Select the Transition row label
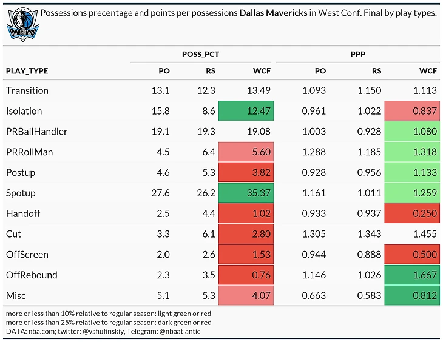443x342 pixels. pyautogui.click(x=27, y=91)
